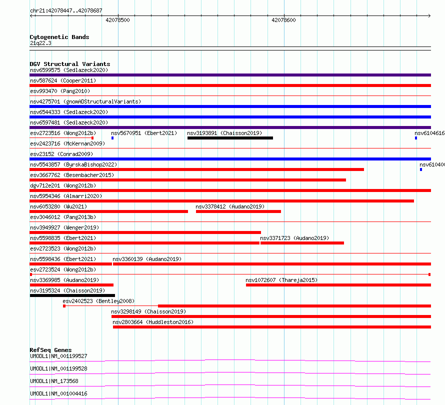Click esv23152 (Conrad2009) label
The image size is (445, 405).
[x=61, y=154]
